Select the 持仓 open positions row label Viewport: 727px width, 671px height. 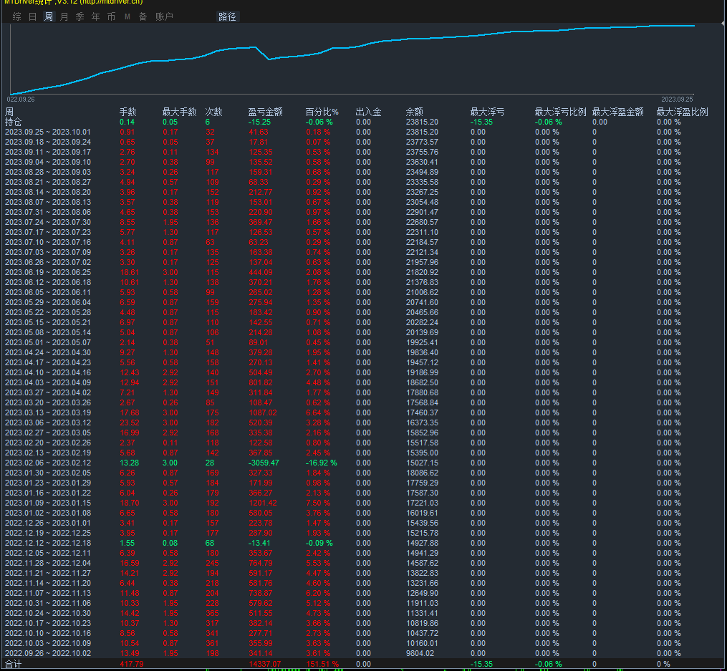click(x=13, y=122)
